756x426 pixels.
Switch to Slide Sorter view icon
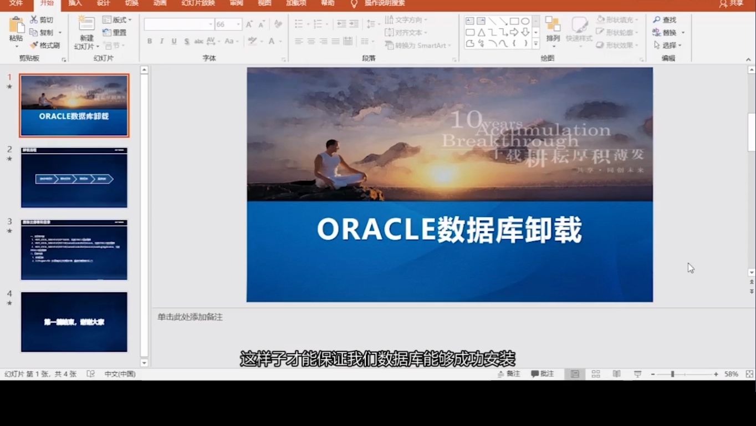coord(596,374)
